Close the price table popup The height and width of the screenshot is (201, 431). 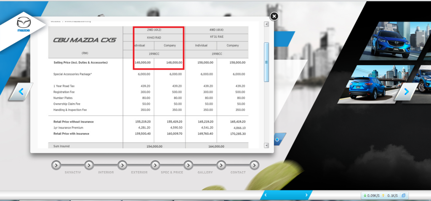274,16
